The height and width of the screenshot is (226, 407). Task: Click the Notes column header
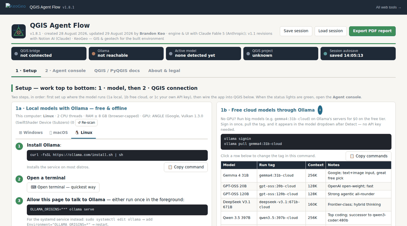pyautogui.click(x=358, y=165)
